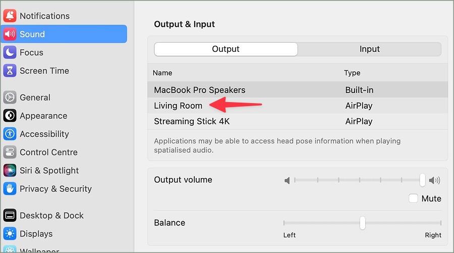Viewport: 454px width, 253px height.
Task: Open Screen Time settings label
Action: 44,71
